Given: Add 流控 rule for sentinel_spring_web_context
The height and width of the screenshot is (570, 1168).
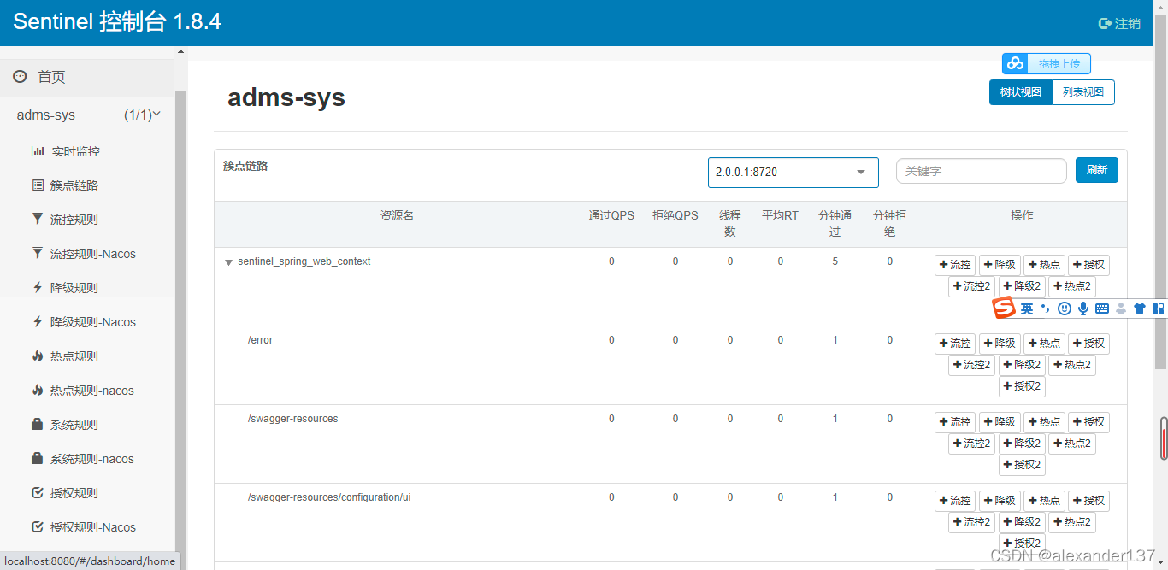Looking at the screenshot, I should (x=955, y=265).
